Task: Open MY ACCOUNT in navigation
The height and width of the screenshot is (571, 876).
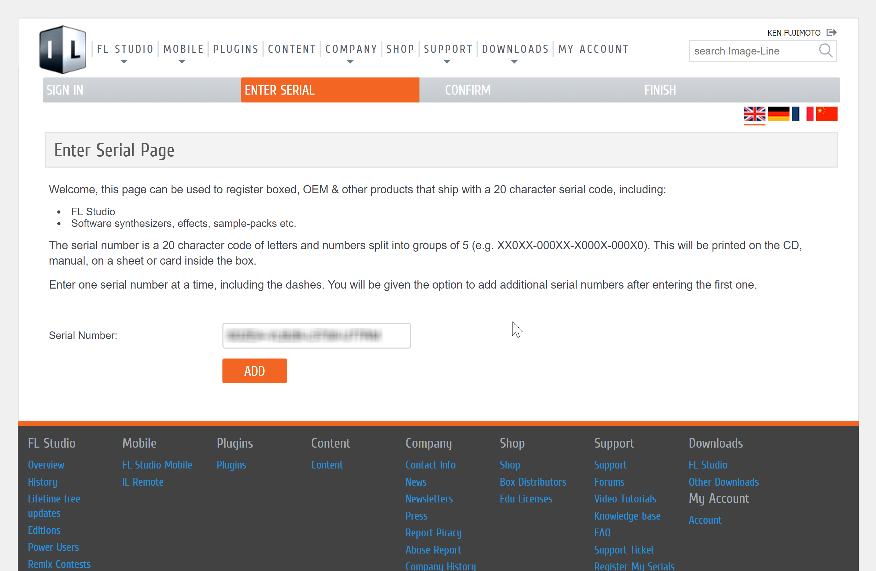Action: tap(593, 49)
